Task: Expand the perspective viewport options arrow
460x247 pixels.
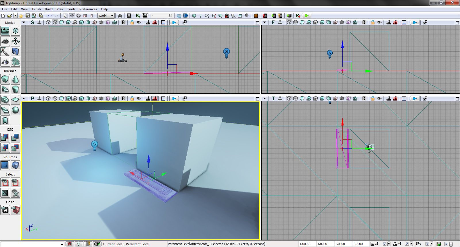Action: pyautogui.click(x=24, y=99)
